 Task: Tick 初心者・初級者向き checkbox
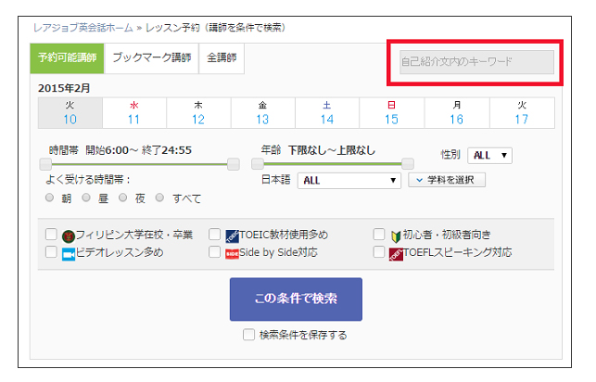[379, 235]
